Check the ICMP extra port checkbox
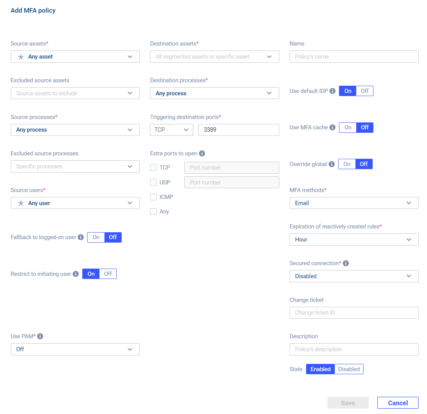The image size is (427, 414). 153,197
